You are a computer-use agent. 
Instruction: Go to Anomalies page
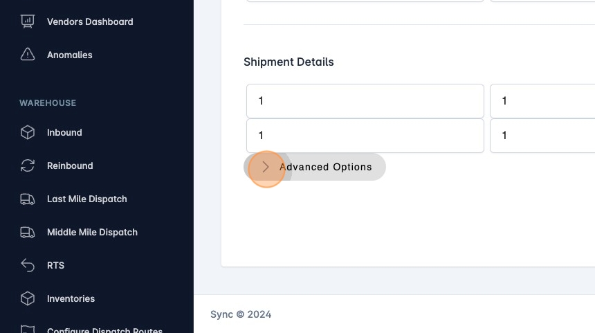(69, 55)
